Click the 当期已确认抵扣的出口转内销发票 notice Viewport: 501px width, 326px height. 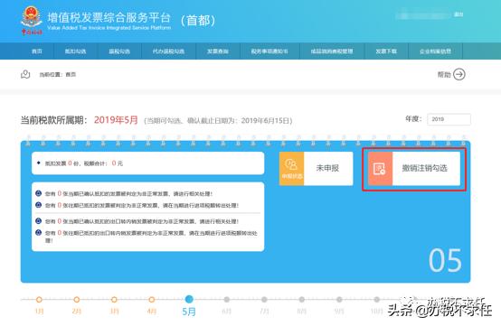coord(142,221)
